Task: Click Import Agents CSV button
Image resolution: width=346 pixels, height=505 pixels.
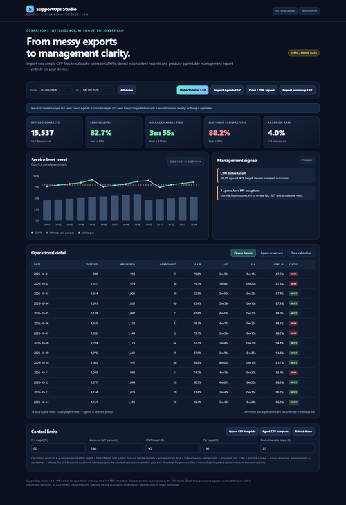Action: point(227,90)
